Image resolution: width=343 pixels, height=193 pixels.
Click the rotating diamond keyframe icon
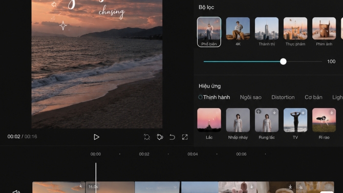pyautogui.click(x=160, y=137)
